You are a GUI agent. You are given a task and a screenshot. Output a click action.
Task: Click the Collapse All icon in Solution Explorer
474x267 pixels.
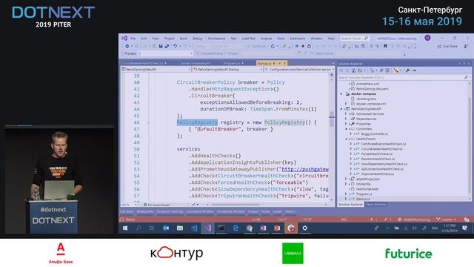pyautogui.click(x=381, y=70)
